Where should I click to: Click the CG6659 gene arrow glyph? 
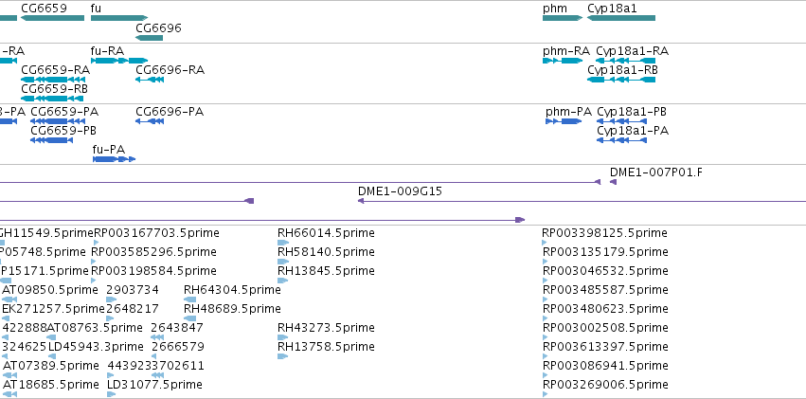click(x=52, y=18)
